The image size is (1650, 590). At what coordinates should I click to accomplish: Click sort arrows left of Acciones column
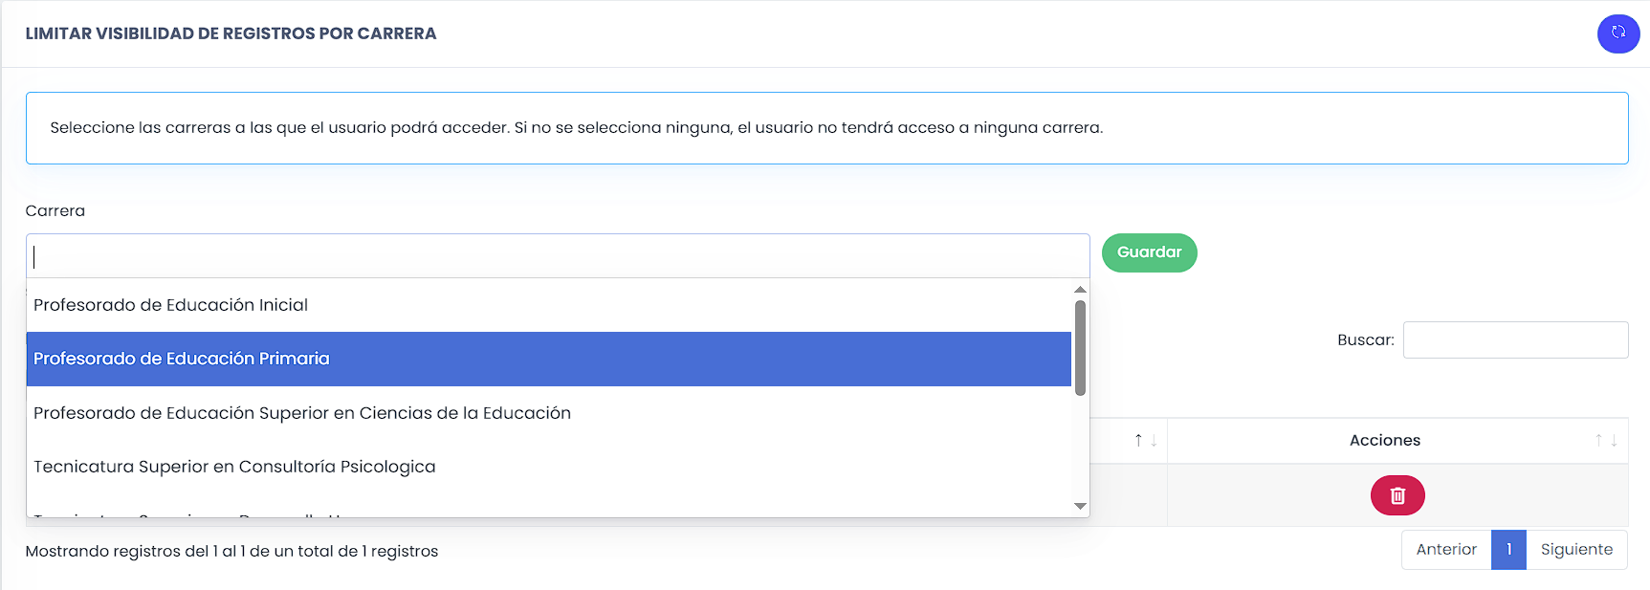[x=1145, y=440]
